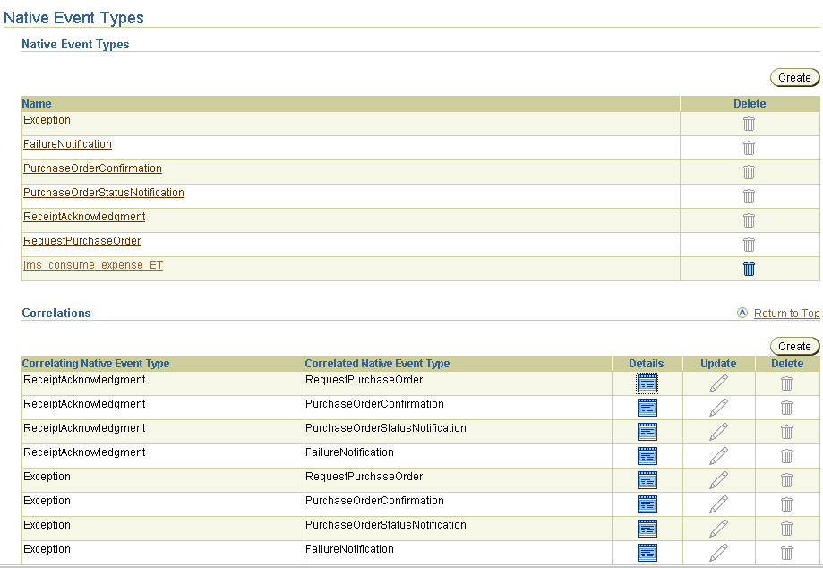Delete the RequestPurchaseOrder native event type

(749, 245)
